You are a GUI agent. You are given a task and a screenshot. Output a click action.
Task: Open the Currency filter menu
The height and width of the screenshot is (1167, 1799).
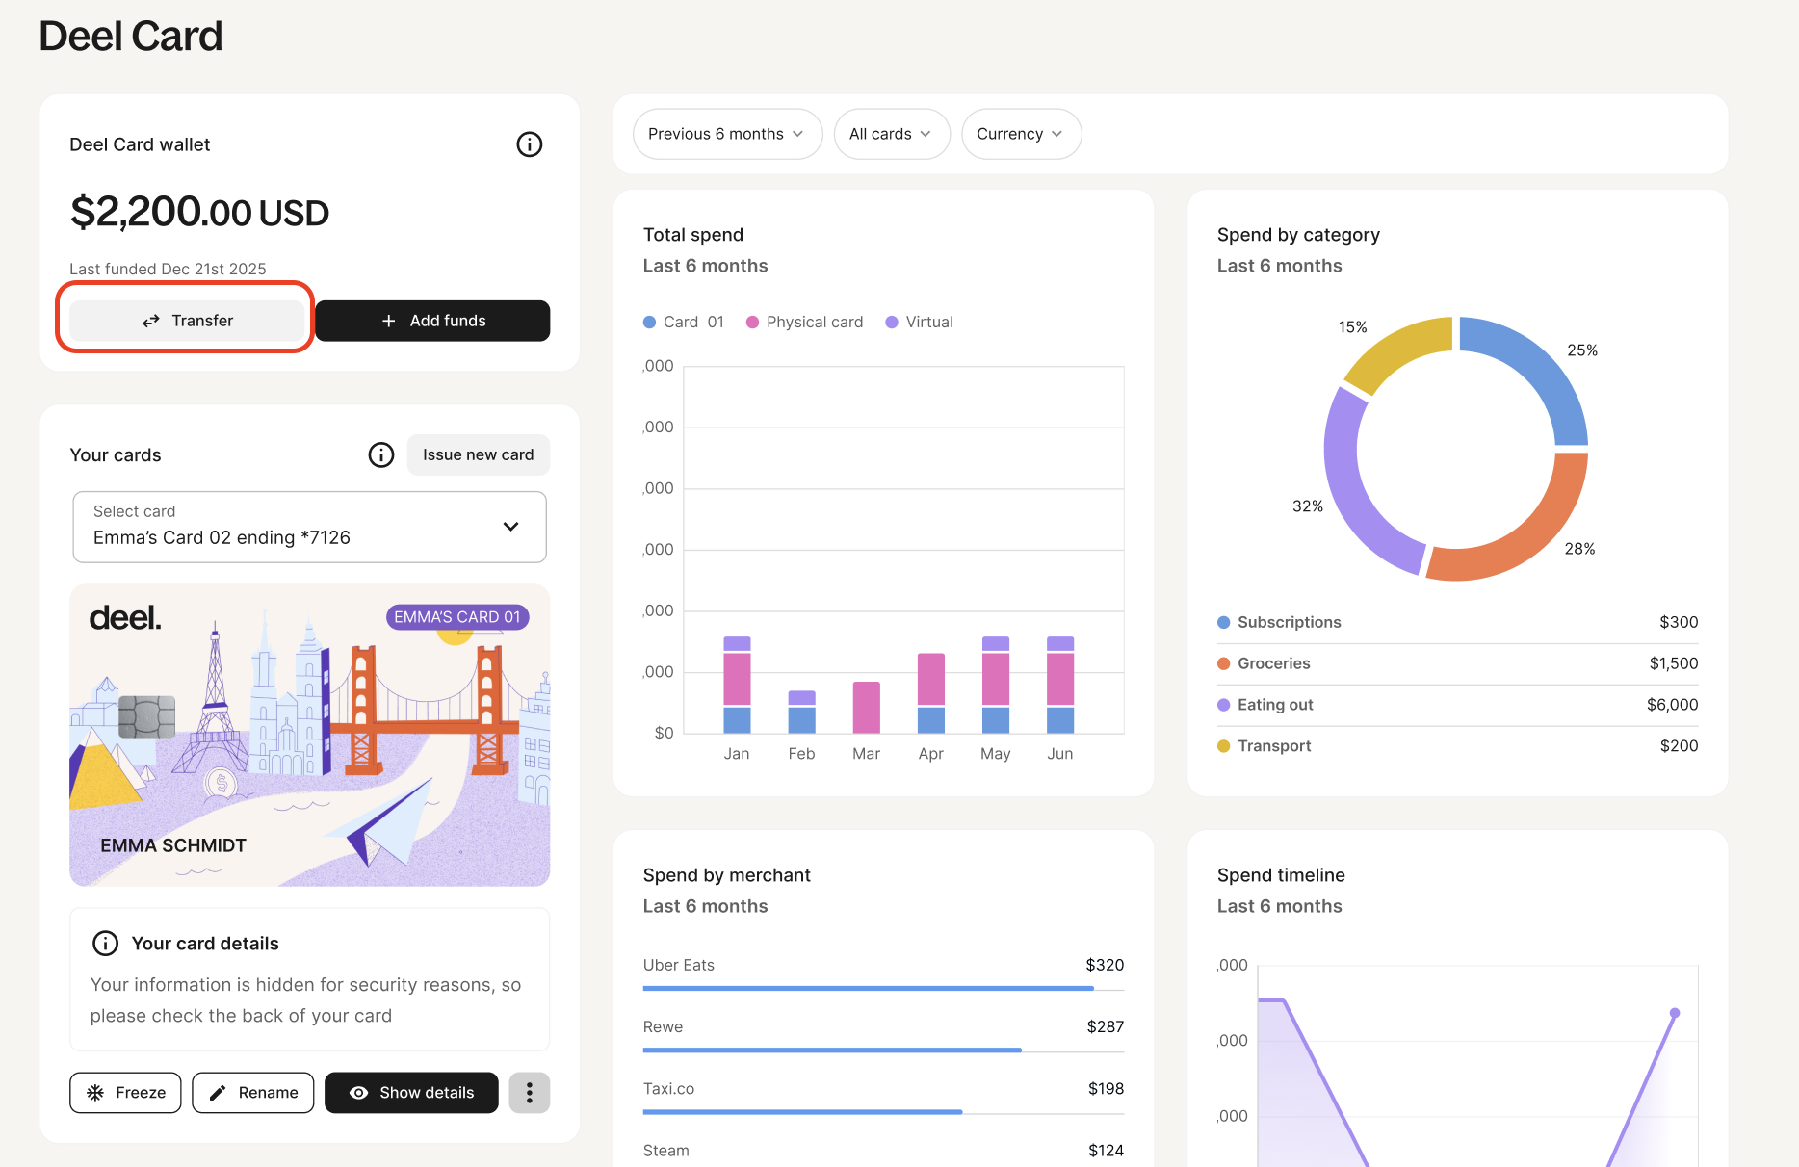click(1020, 134)
